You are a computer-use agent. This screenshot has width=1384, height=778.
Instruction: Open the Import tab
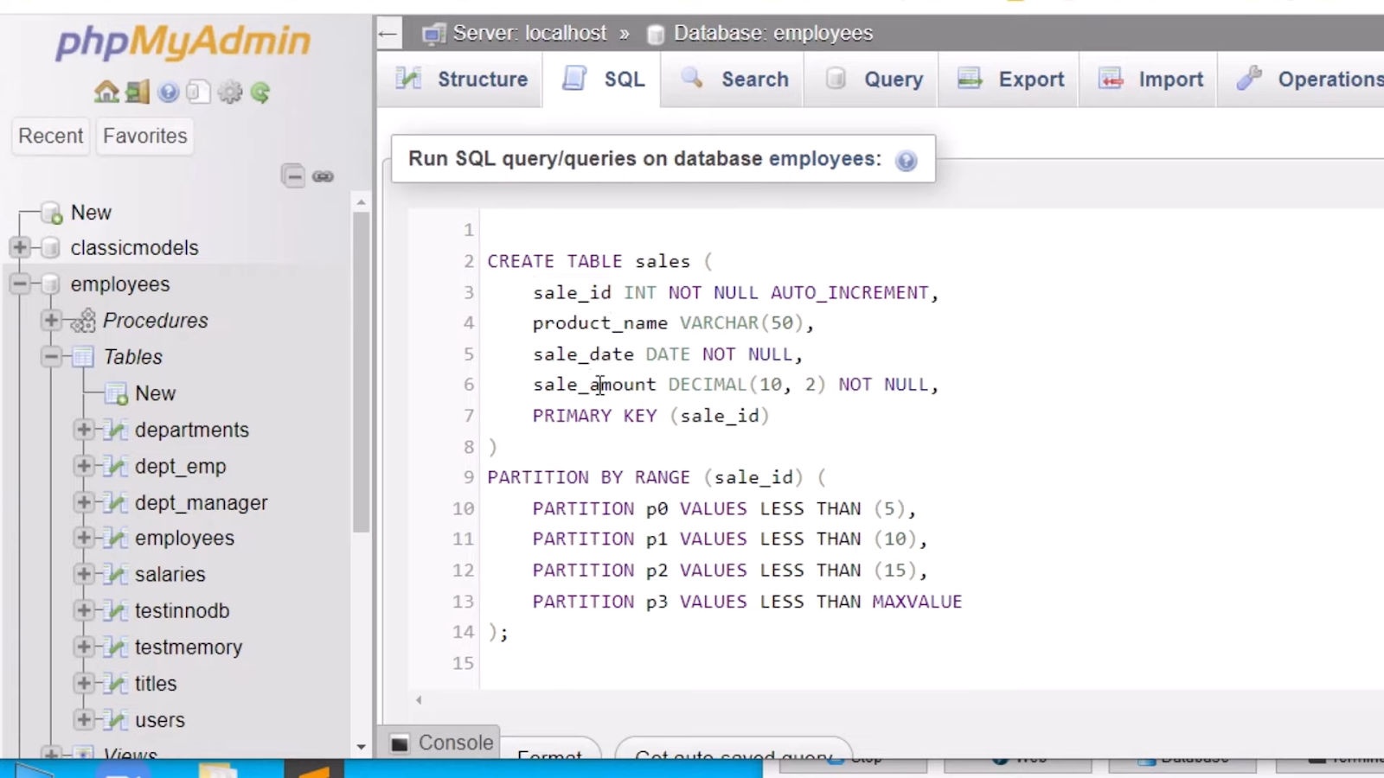pyautogui.click(x=1150, y=80)
